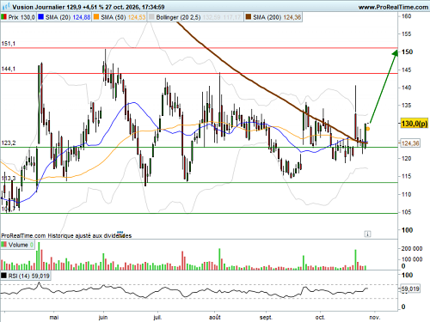Click the 150 value on the price axis
Image resolution: width=430 pixels, height=322 pixels.
point(407,52)
